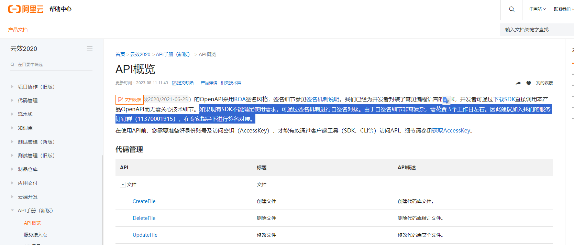574x245 pixels.
Task: Select API概览 in the sidebar
Action: (x=32, y=223)
